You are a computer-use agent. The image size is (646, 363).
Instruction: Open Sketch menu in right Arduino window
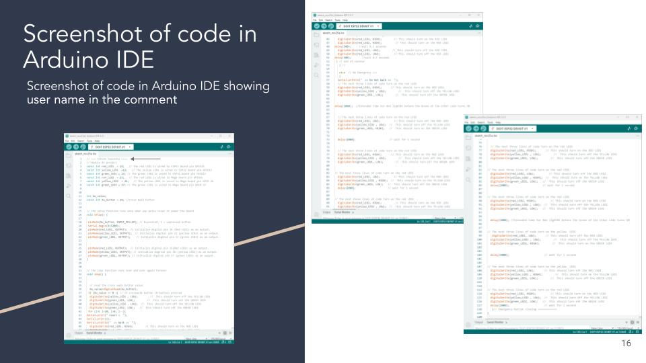(481, 122)
